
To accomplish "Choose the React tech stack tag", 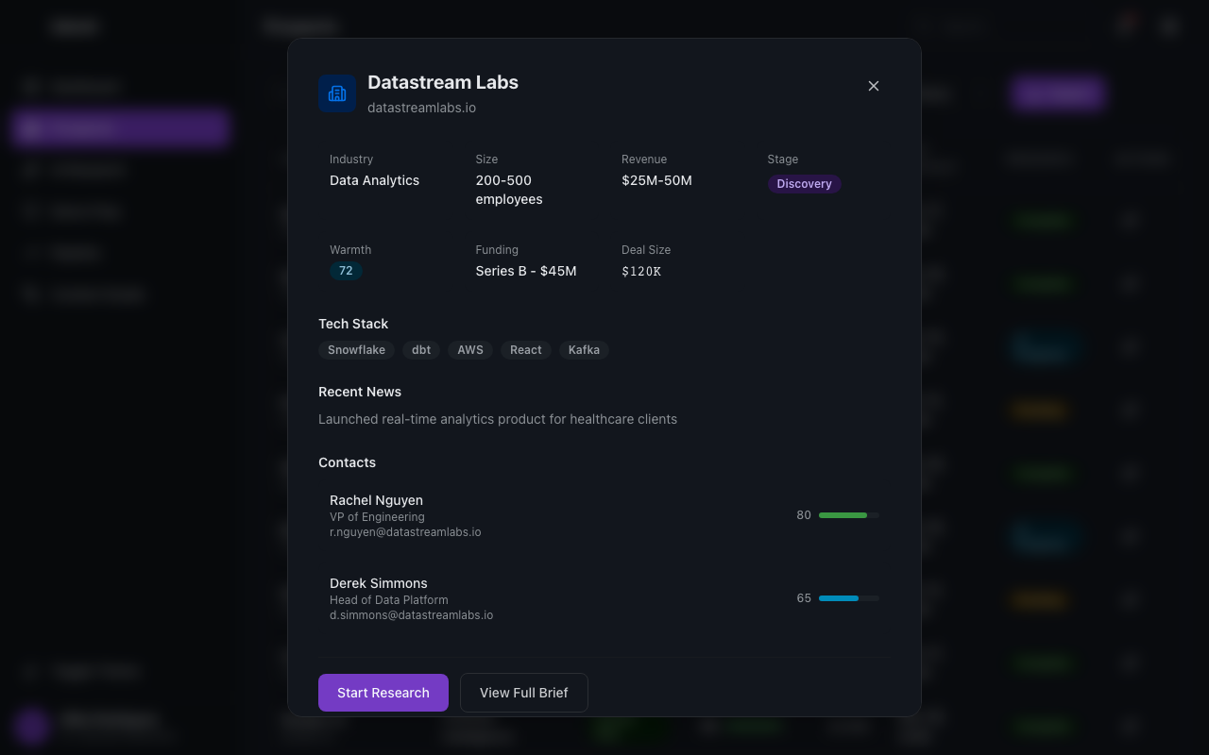I will 526,350.
